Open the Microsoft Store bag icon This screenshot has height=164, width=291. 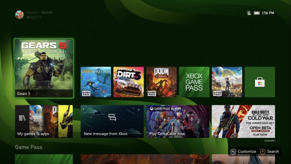coord(260,82)
